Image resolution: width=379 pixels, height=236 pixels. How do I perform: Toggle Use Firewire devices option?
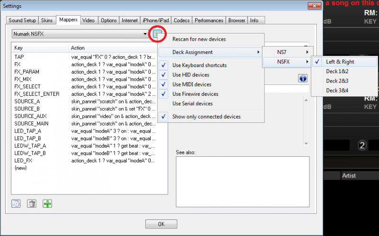pos(211,94)
